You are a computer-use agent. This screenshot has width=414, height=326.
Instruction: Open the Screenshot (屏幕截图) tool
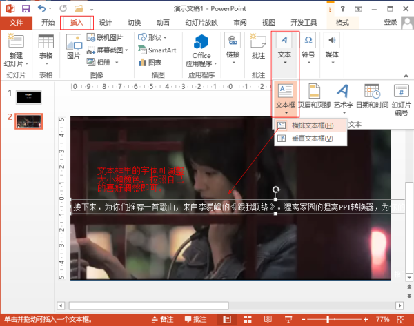(x=105, y=50)
